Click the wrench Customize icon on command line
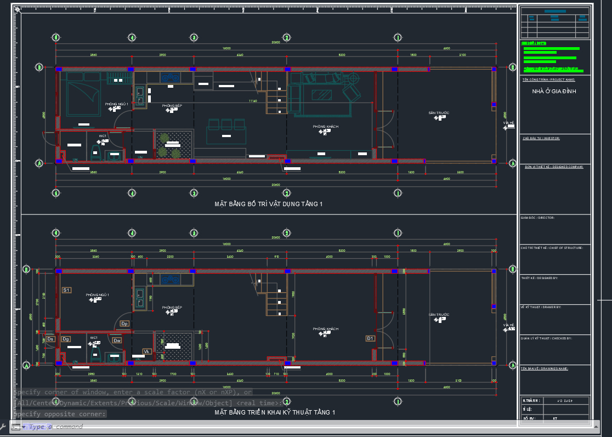Image resolution: width=612 pixels, height=437 pixels. coord(4,426)
